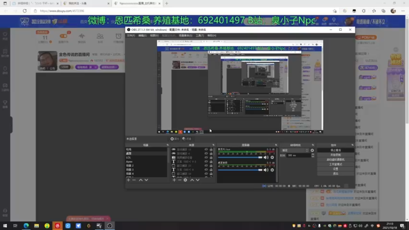Pop out the Sources dock panel
409x230 pixels.
213,145
